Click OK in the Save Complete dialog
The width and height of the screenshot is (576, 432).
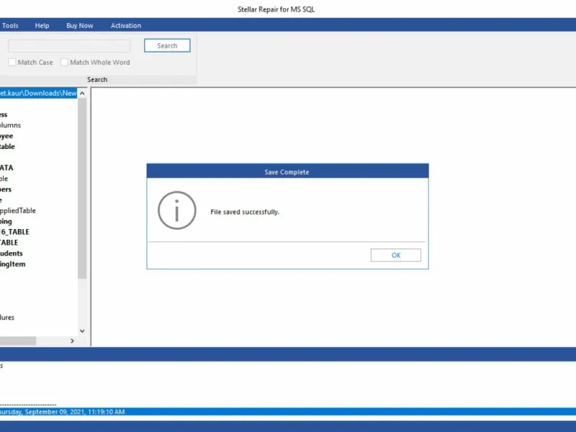pos(395,256)
